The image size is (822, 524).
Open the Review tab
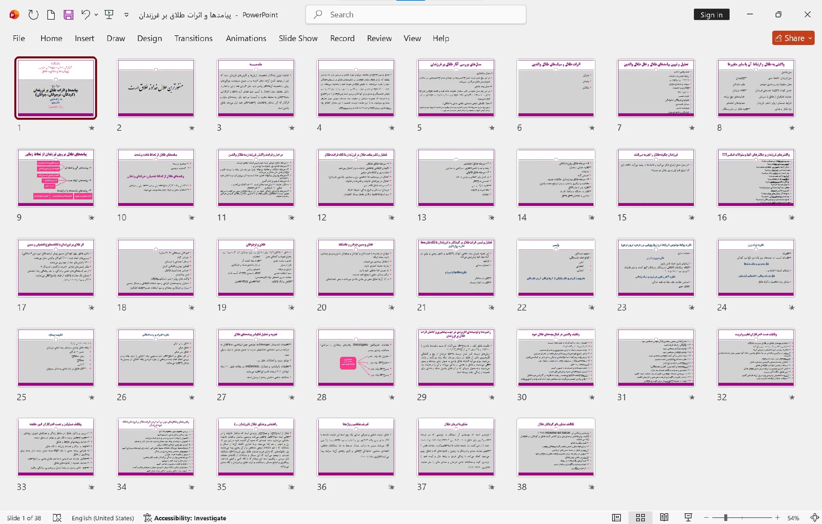pyautogui.click(x=379, y=38)
